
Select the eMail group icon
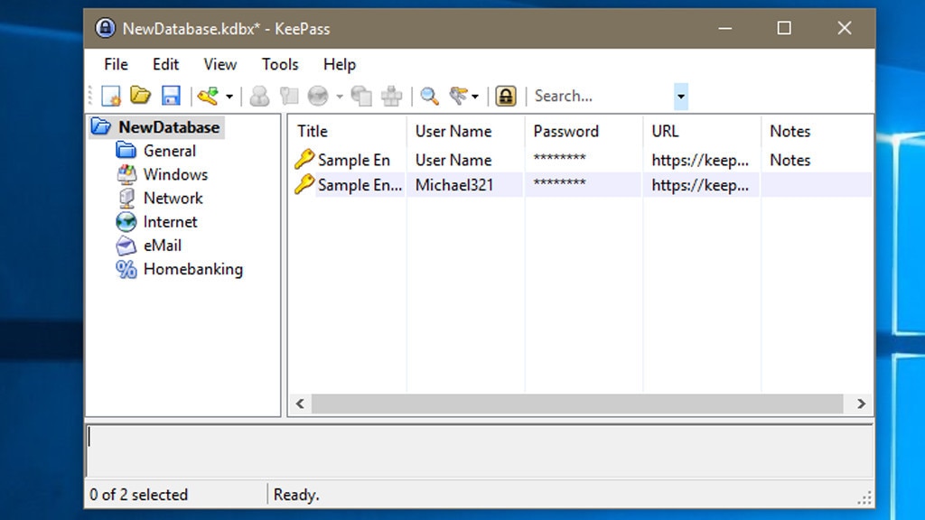tap(126, 245)
